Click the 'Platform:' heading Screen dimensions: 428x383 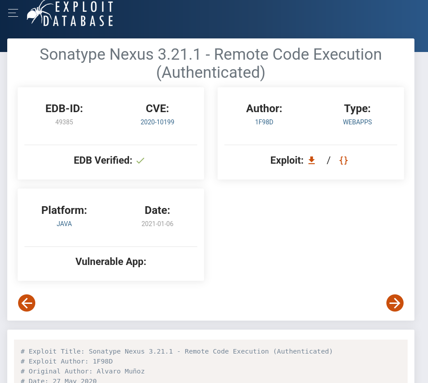pos(64,210)
